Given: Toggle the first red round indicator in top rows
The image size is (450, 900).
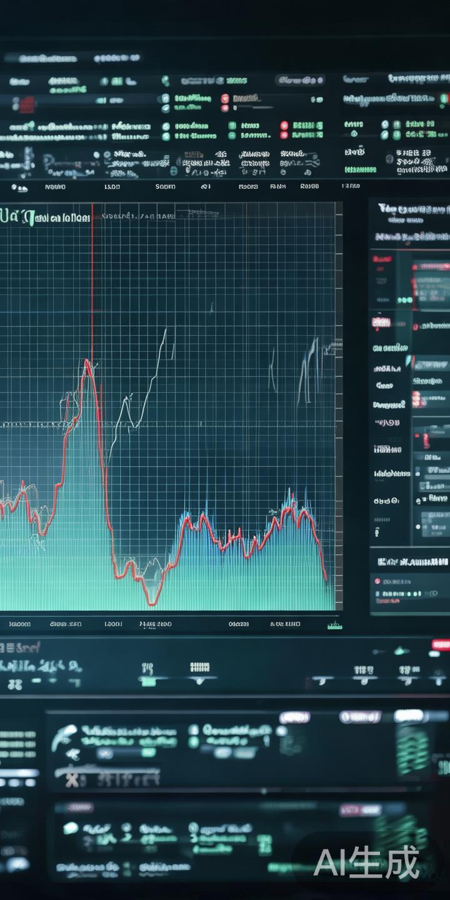Looking at the screenshot, I should (x=225, y=99).
